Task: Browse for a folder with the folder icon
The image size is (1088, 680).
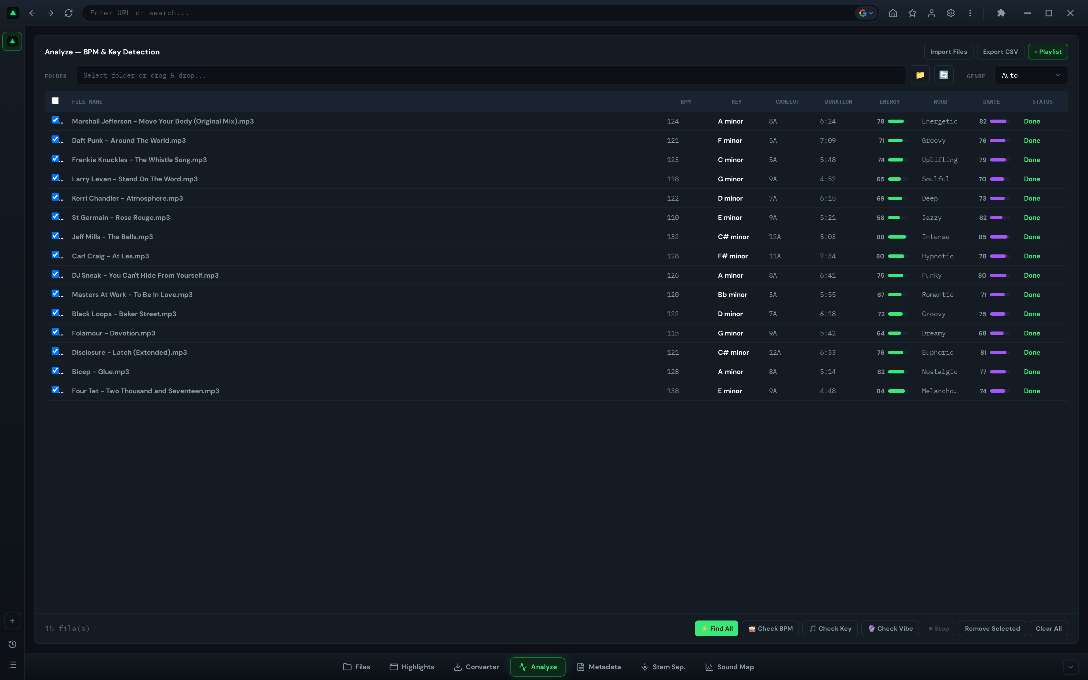Action: (x=920, y=75)
